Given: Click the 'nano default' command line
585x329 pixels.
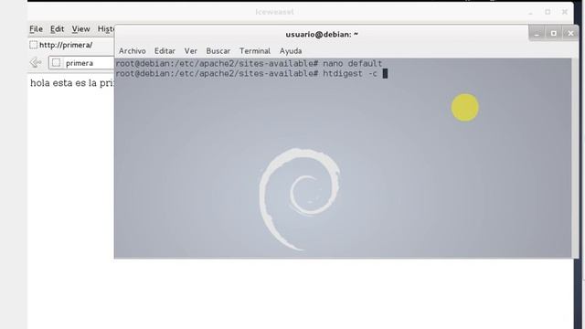Looking at the screenshot, I should coord(249,63).
